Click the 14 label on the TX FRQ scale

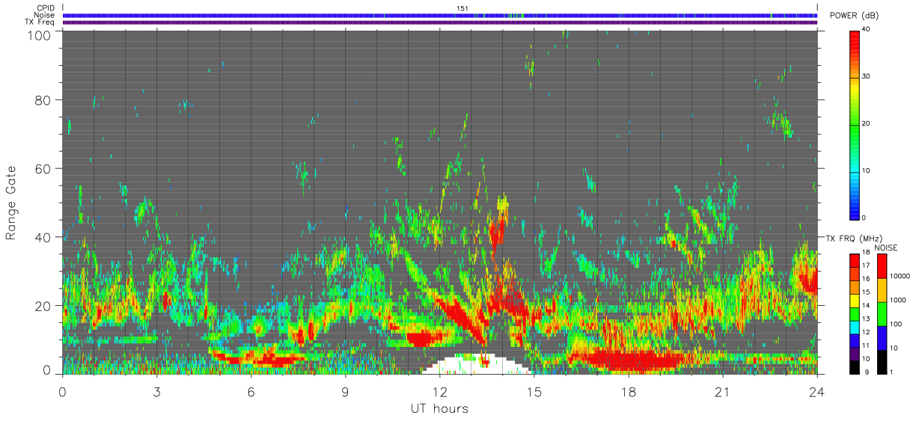pos(865,306)
